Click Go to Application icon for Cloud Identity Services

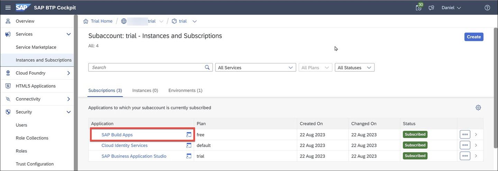pyautogui.click(x=189, y=145)
